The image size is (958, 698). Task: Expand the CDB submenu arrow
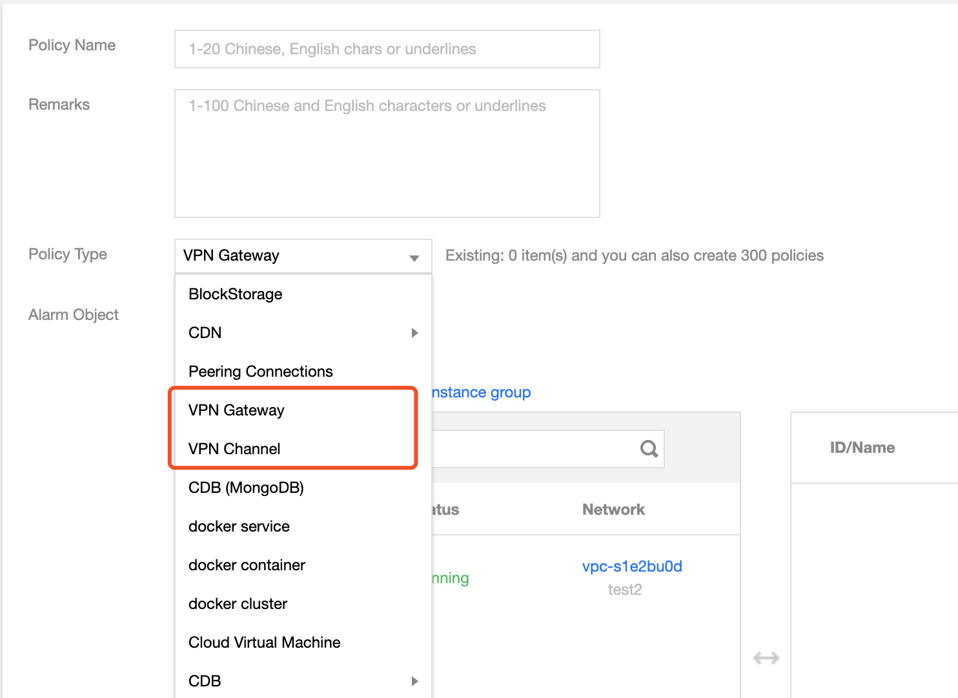(x=414, y=681)
